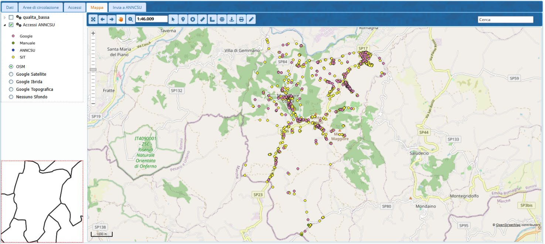
Task: Choose Nessuno Sfondo radio option
Action: pos(11,97)
